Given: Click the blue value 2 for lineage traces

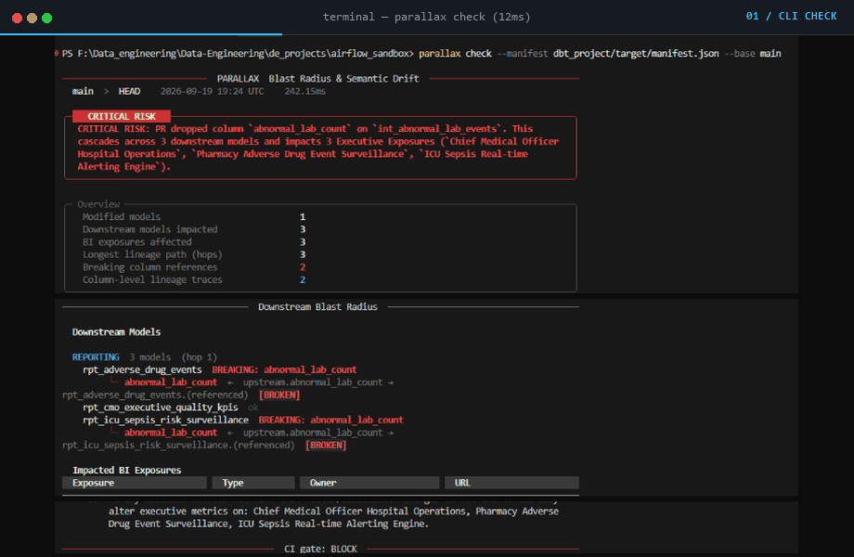Looking at the screenshot, I should pos(303,279).
